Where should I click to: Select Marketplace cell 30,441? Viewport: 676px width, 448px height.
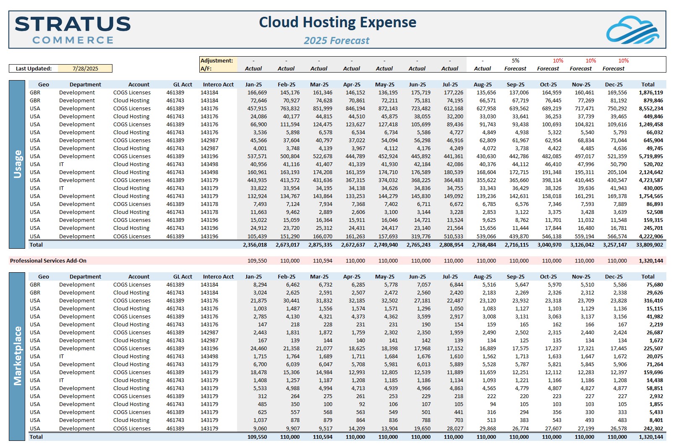291,300
